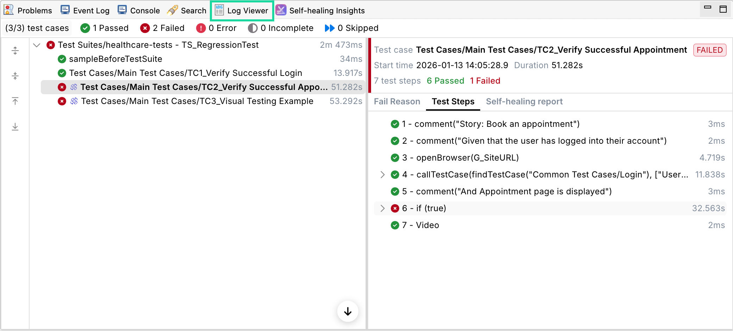Switch to the Fail Reason tab
Screen dimensions: 733x331
click(x=397, y=102)
